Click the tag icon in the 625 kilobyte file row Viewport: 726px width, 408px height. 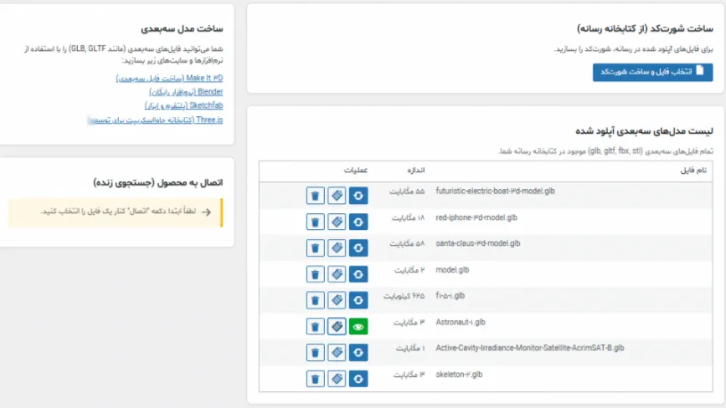(337, 300)
